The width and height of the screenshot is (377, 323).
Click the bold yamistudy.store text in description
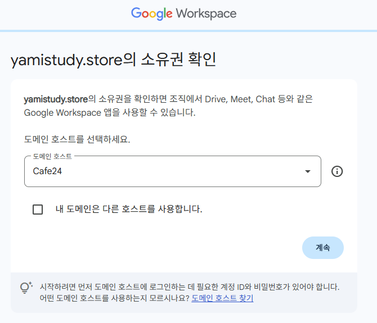coord(56,99)
